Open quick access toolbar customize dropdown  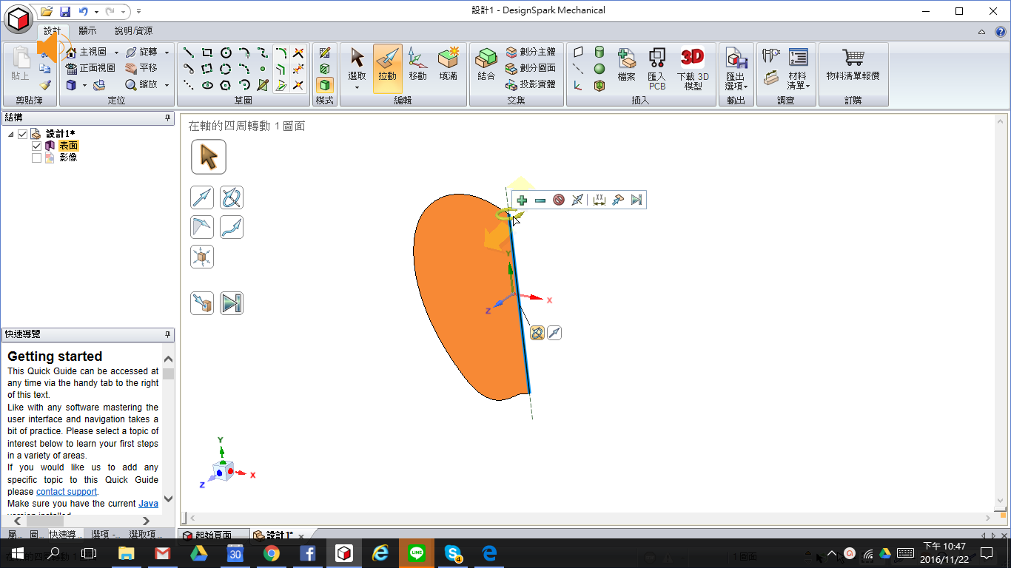point(139,12)
